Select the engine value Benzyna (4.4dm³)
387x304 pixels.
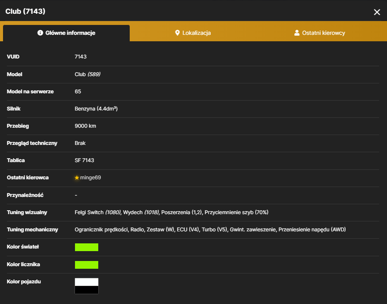pyautogui.click(x=96, y=109)
